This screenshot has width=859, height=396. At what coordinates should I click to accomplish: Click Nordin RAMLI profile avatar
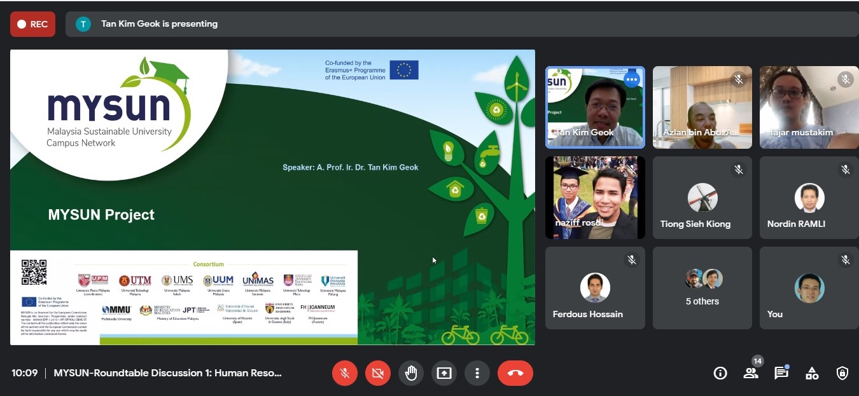809,198
